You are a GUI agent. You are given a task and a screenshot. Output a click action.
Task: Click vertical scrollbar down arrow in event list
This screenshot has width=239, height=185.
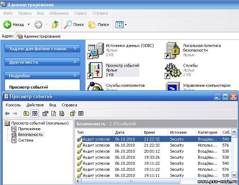(234, 175)
